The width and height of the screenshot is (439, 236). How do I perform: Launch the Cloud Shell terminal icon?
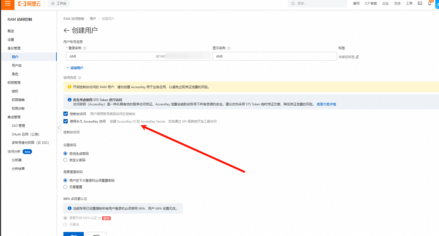420,3
